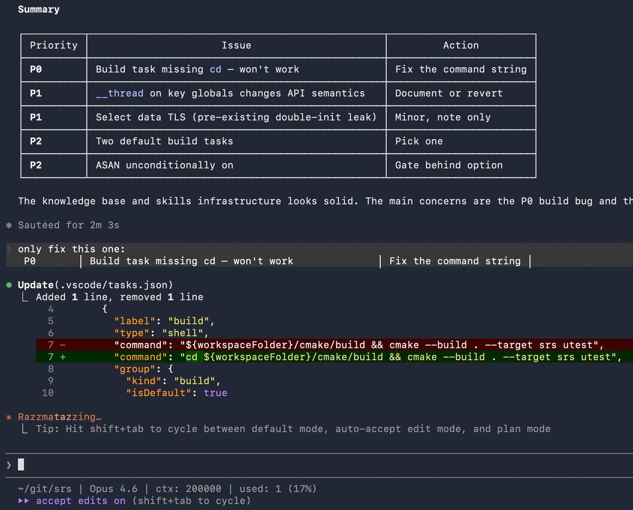Click the '"type": "shell"' code line
This screenshot has height=510, width=633.
(162, 333)
